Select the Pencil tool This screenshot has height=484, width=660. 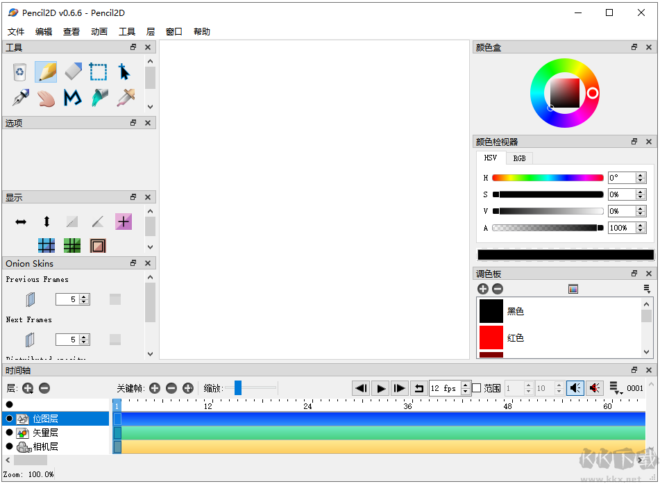click(x=45, y=72)
